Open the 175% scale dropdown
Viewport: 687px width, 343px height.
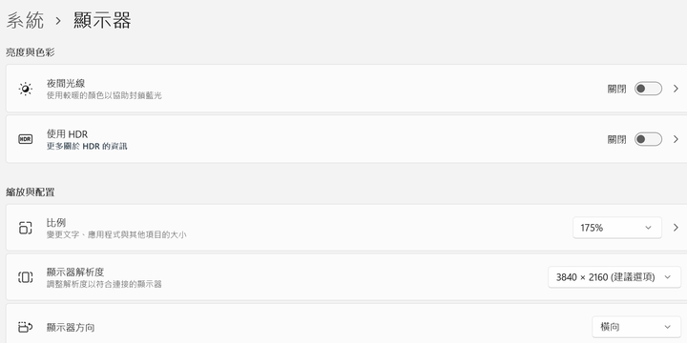[617, 228]
